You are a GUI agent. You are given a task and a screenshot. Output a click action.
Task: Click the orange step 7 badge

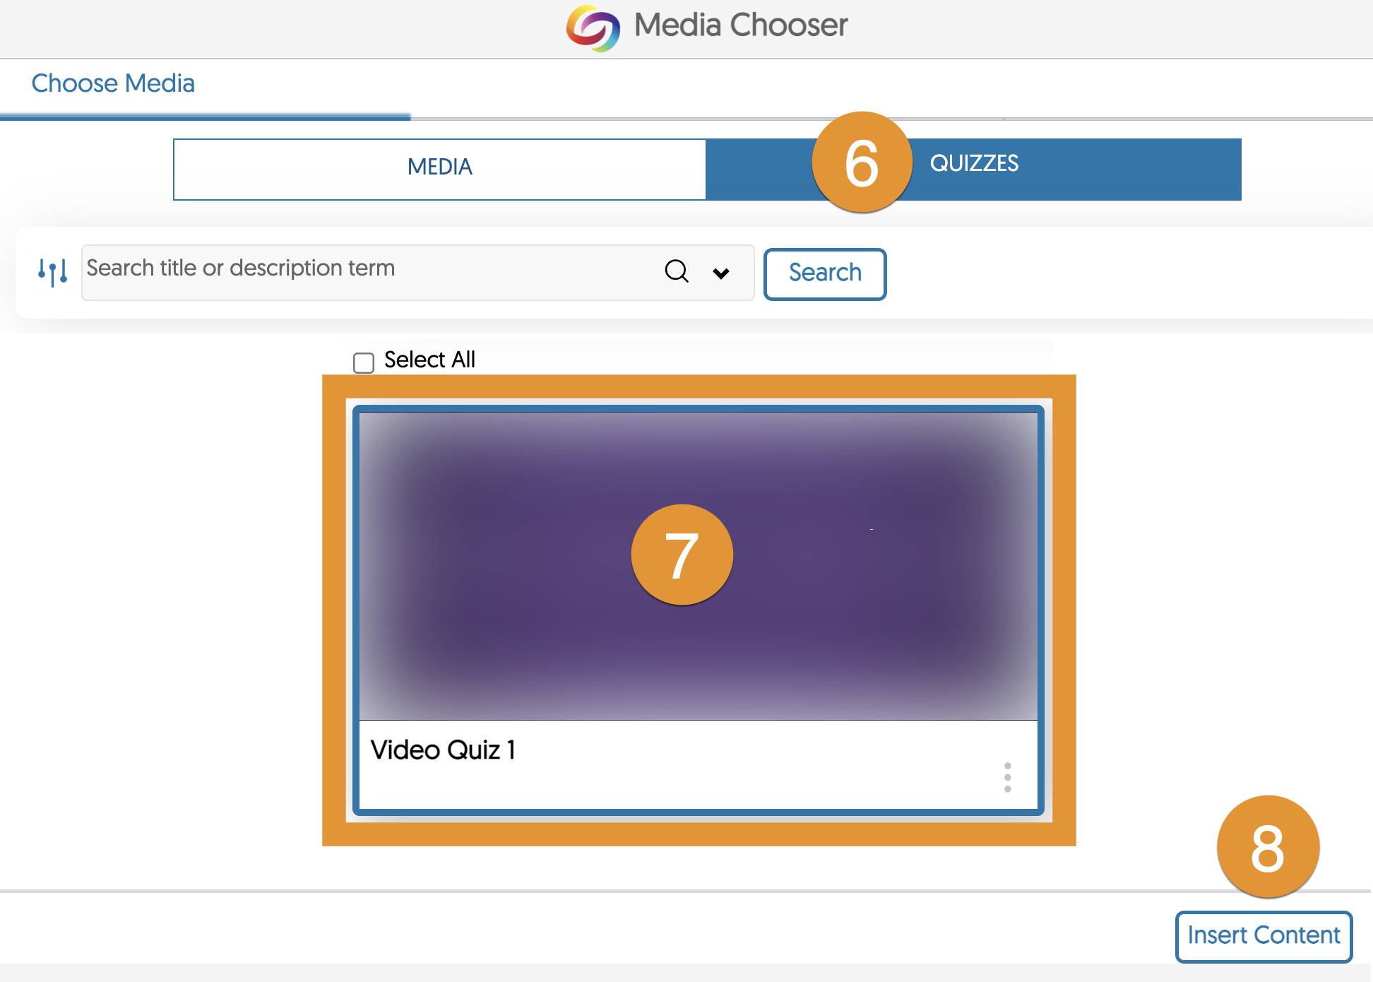tap(682, 555)
